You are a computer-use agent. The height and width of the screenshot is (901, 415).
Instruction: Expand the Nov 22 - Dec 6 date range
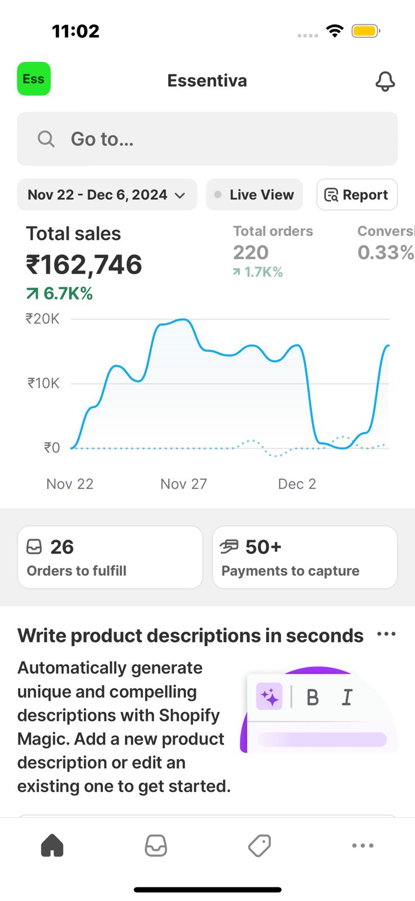coord(98,195)
